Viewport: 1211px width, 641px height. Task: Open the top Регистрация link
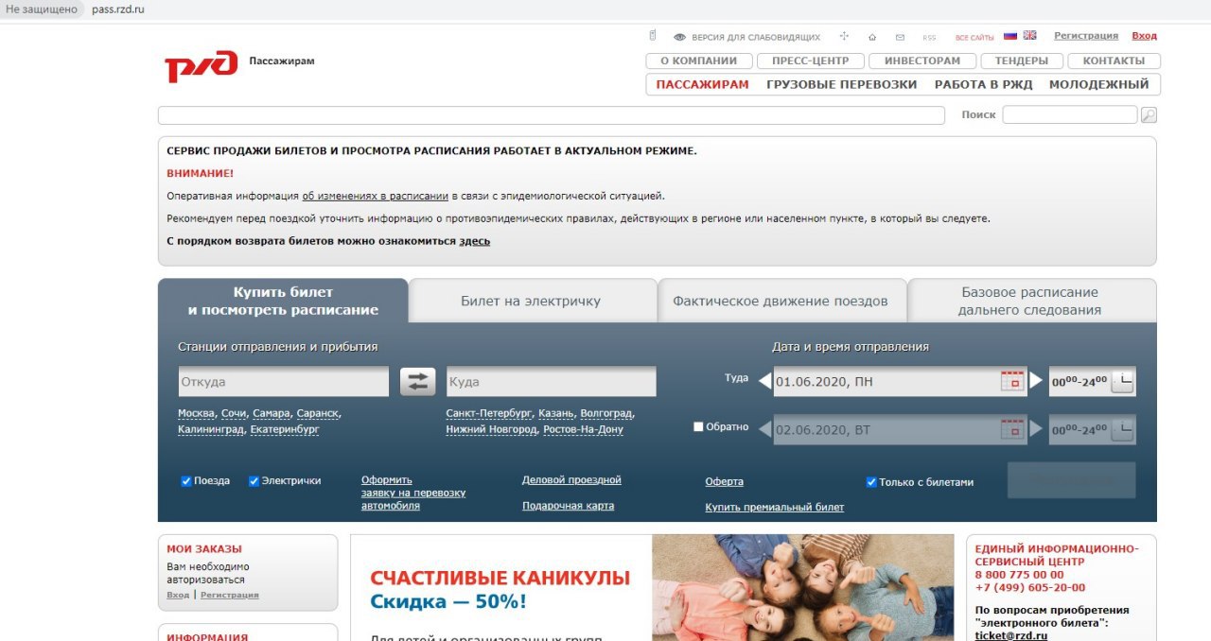[1086, 36]
